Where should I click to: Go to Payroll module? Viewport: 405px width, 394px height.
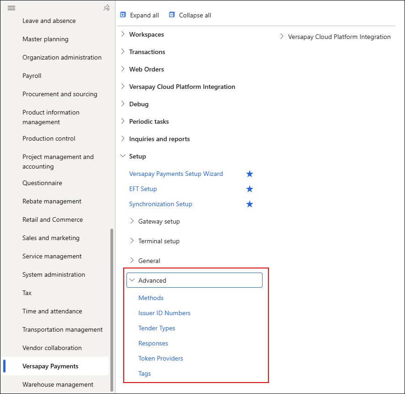point(32,76)
